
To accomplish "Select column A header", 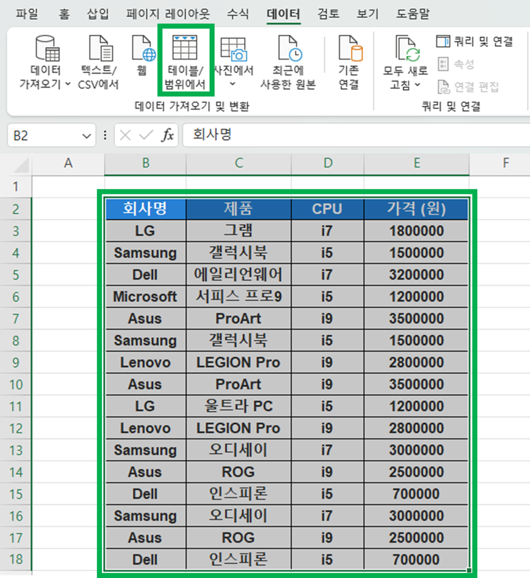I will (x=68, y=163).
